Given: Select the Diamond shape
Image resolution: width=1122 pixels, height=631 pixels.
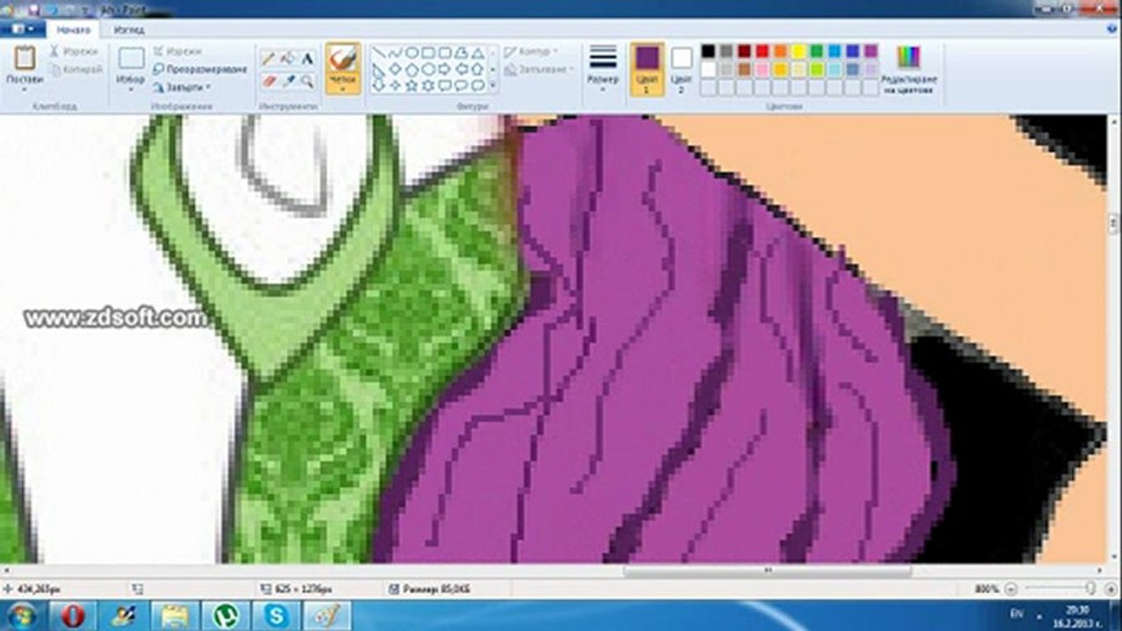Looking at the screenshot, I should pos(395,68).
